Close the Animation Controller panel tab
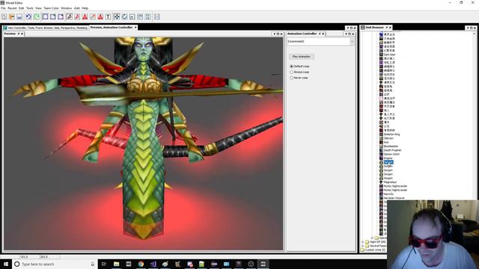 point(323,34)
